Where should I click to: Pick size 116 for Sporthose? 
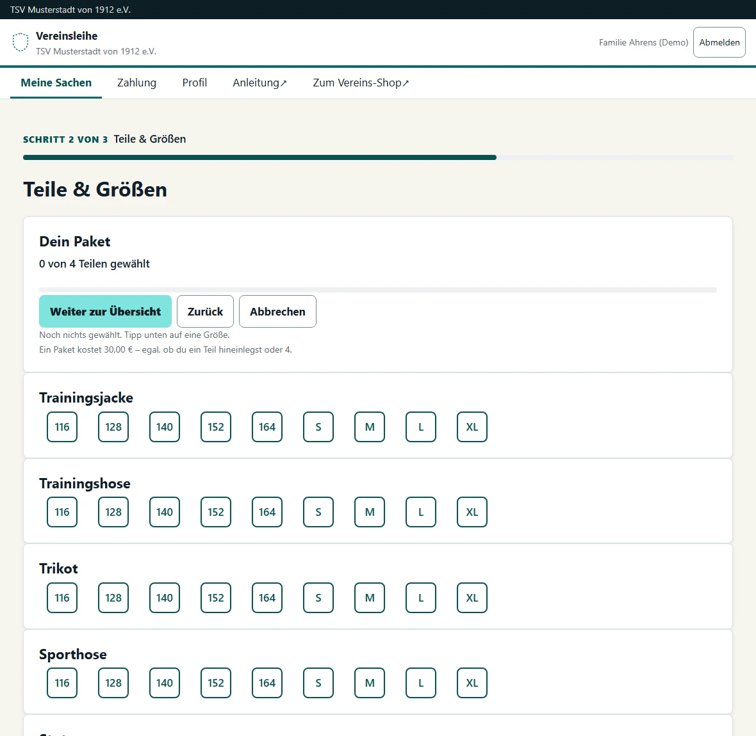pyautogui.click(x=62, y=683)
